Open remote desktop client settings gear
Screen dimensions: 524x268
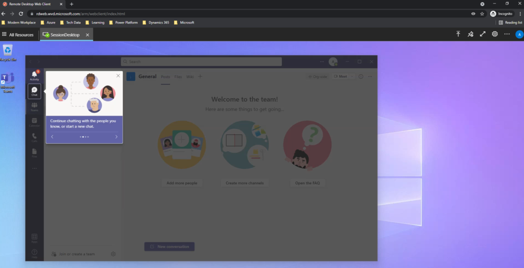(x=495, y=34)
